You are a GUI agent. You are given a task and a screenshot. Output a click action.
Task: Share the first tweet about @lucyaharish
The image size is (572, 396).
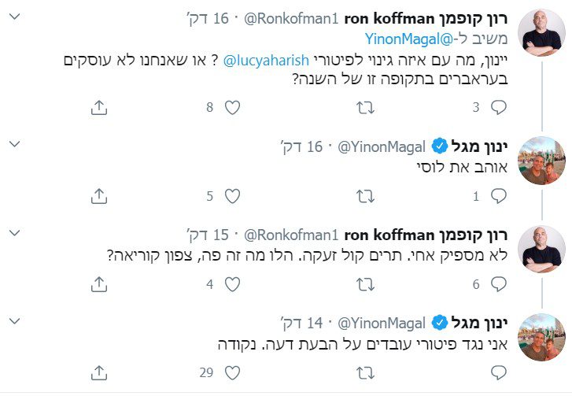98,108
